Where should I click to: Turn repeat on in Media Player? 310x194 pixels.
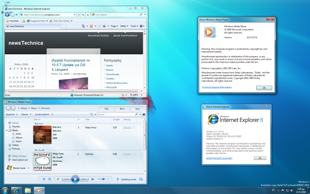tap(49, 179)
